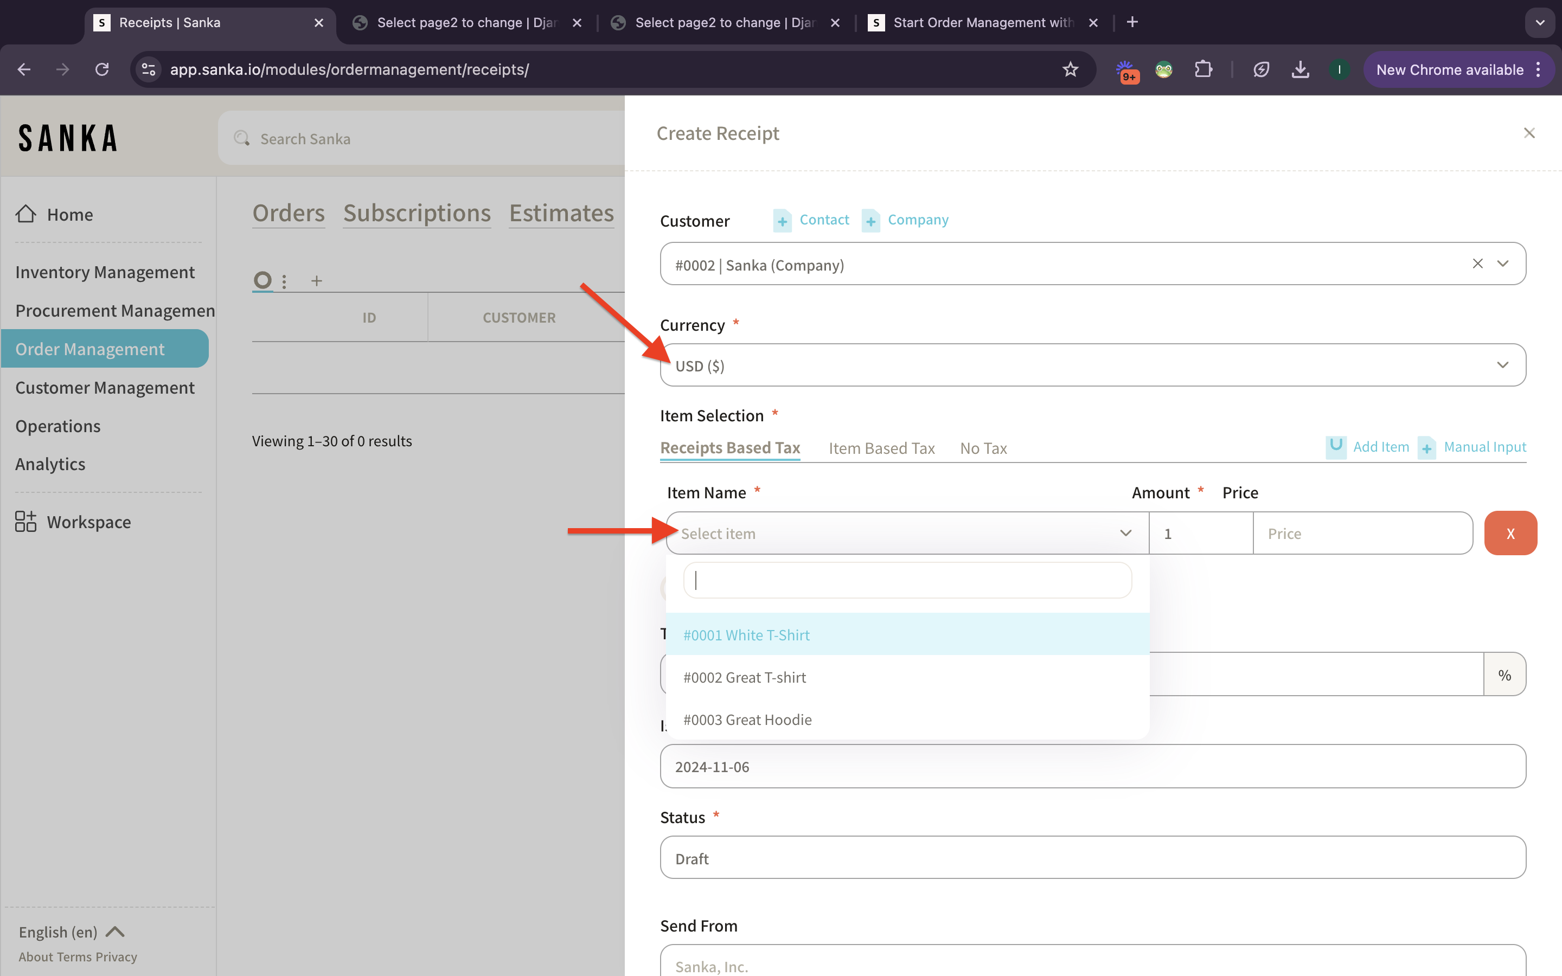Select the No Tax tab
1562x976 pixels.
983,448
